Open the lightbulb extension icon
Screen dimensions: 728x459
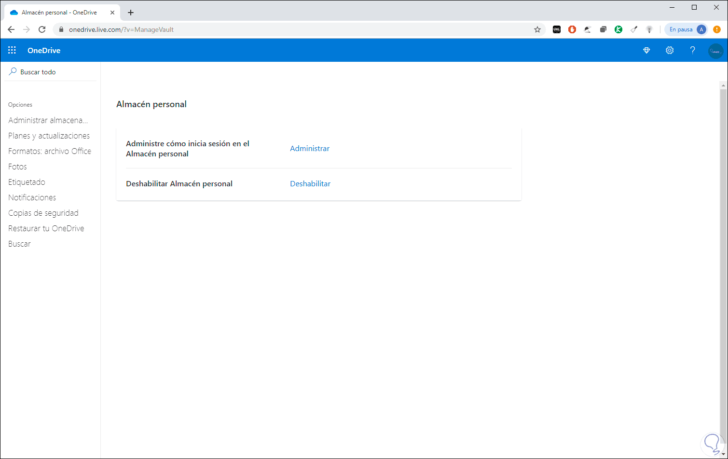pos(649,29)
